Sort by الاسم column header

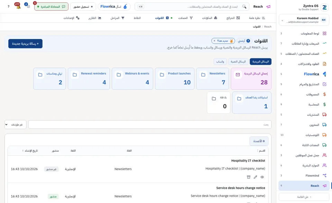tap(261, 151)
